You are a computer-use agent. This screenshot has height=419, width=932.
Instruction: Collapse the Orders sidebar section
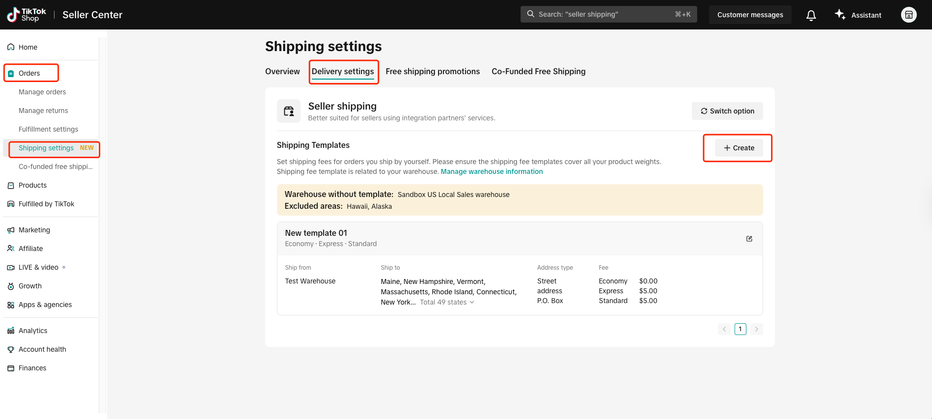point(29,73)
